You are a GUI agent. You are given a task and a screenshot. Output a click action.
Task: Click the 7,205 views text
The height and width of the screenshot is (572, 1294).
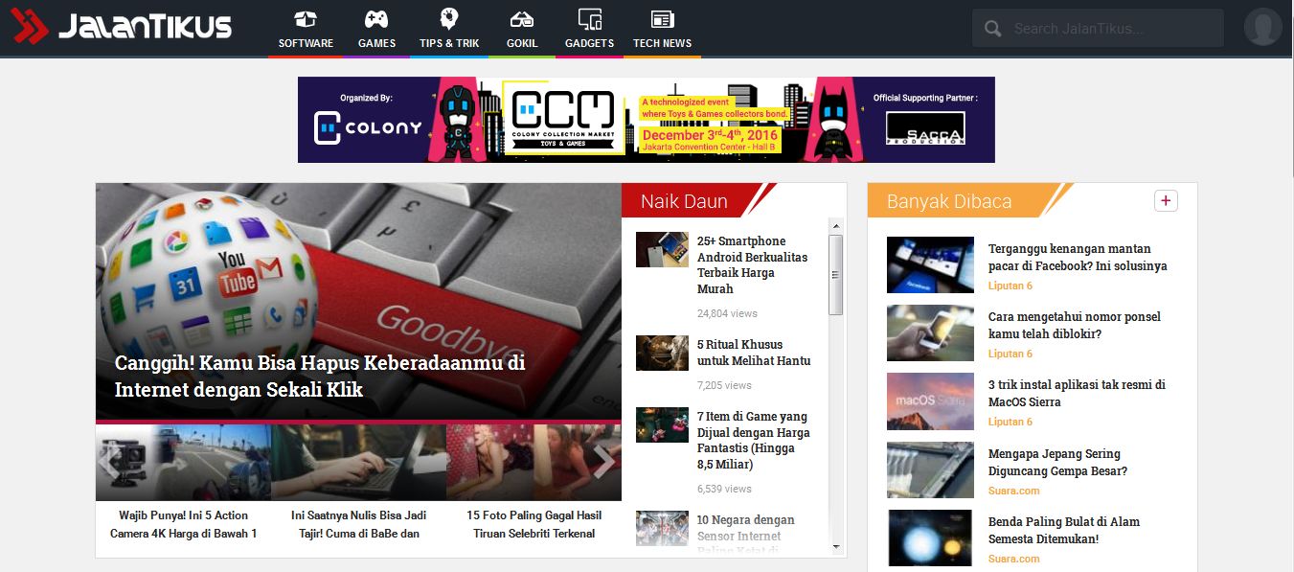pos(724,385)
